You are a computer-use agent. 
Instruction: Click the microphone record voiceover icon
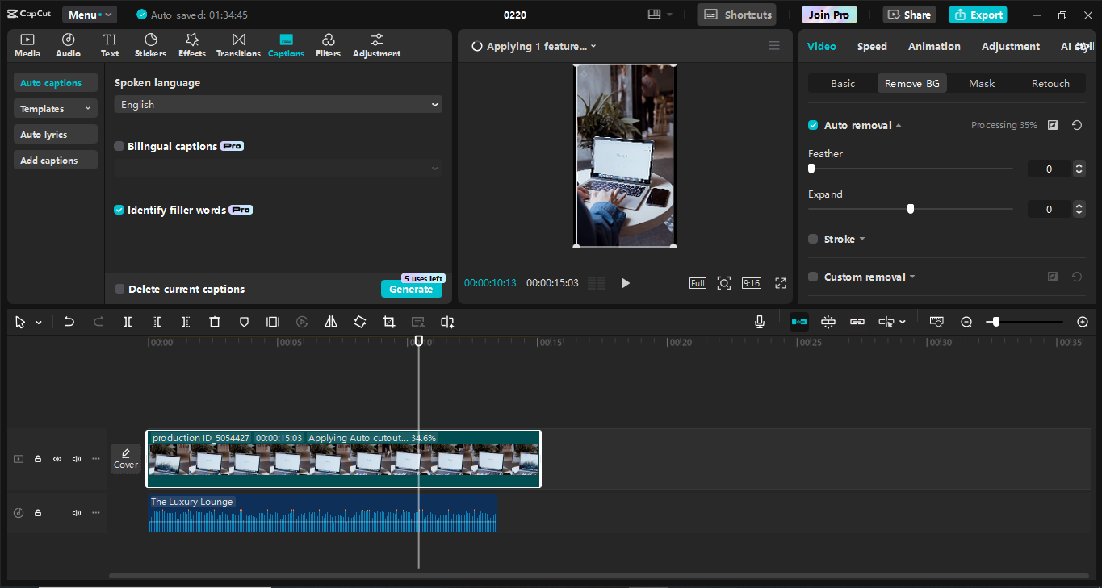tap(759, 322)
